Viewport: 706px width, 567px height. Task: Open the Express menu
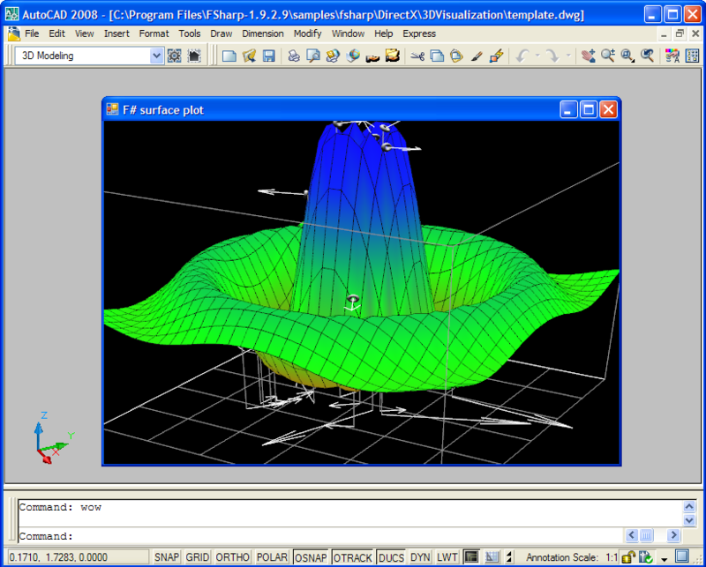coord(418,34)
